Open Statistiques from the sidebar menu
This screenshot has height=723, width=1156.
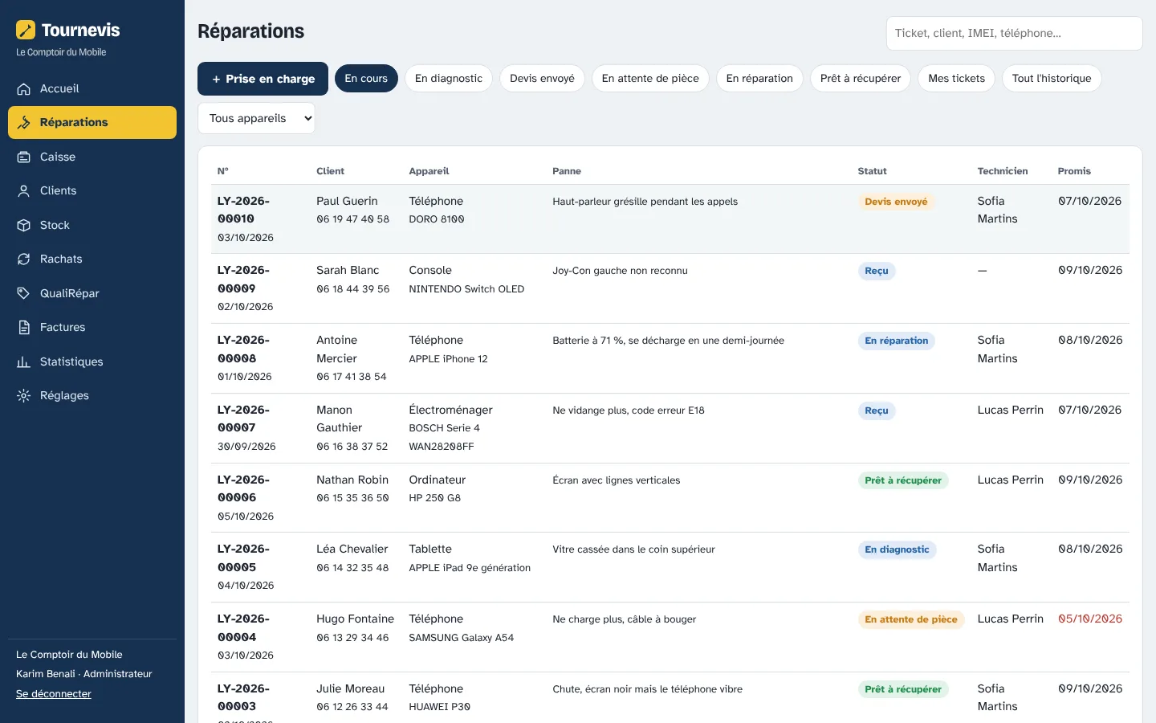92,361
